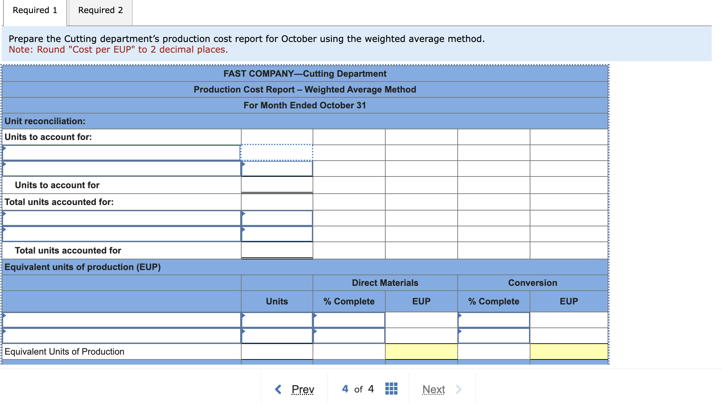Click the Units to account for total cell
Viewport: 722px width, 409px height.
pyautogui.click(x=277, y=185)
